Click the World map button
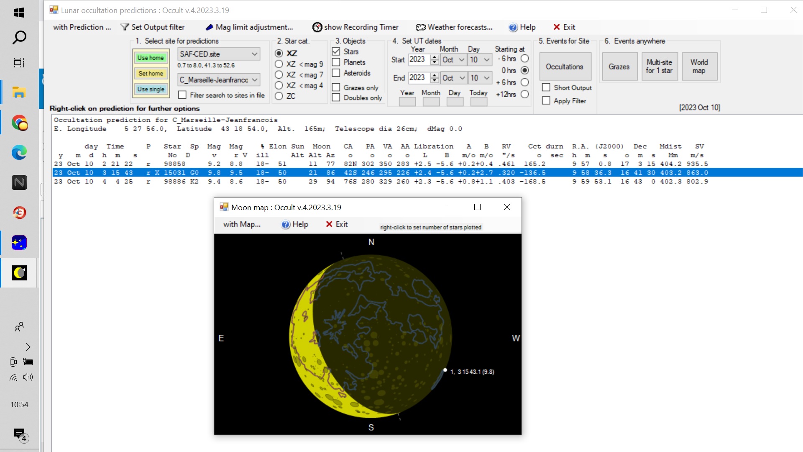The width and height of the screenshot is (803, 452). pos(699,67)
